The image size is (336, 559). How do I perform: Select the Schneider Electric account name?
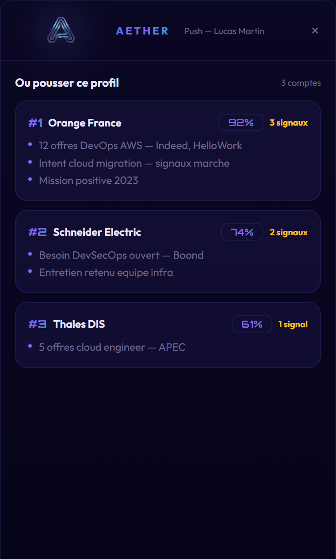(x=97, y=232)
